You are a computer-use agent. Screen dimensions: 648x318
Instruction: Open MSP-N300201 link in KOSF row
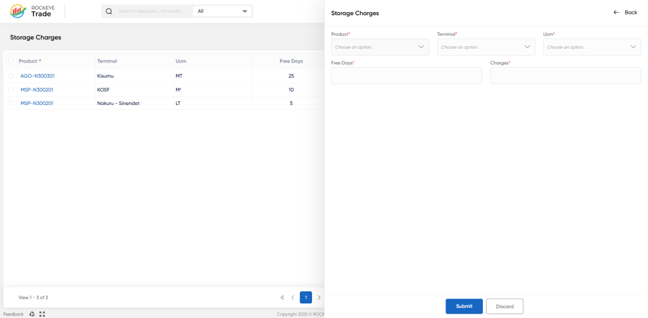(37, 90)
